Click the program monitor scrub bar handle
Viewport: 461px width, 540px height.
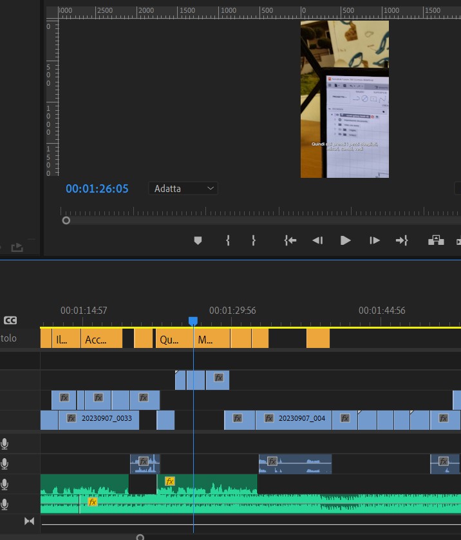(66, 220)
